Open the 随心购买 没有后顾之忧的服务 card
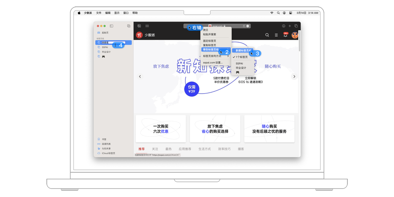This screenshot has height=197, width=394. click(x=269, y=129)
